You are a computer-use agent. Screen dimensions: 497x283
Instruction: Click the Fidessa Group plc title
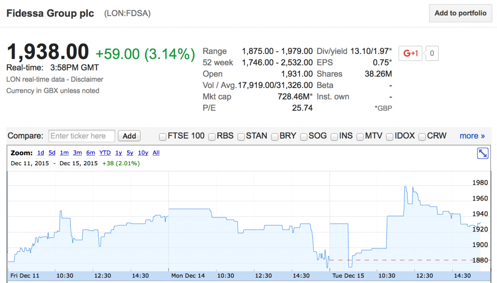pos(50,13)
